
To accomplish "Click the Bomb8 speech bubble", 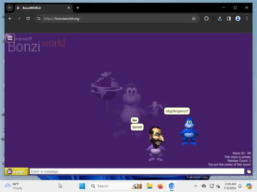I will [137, 127].
